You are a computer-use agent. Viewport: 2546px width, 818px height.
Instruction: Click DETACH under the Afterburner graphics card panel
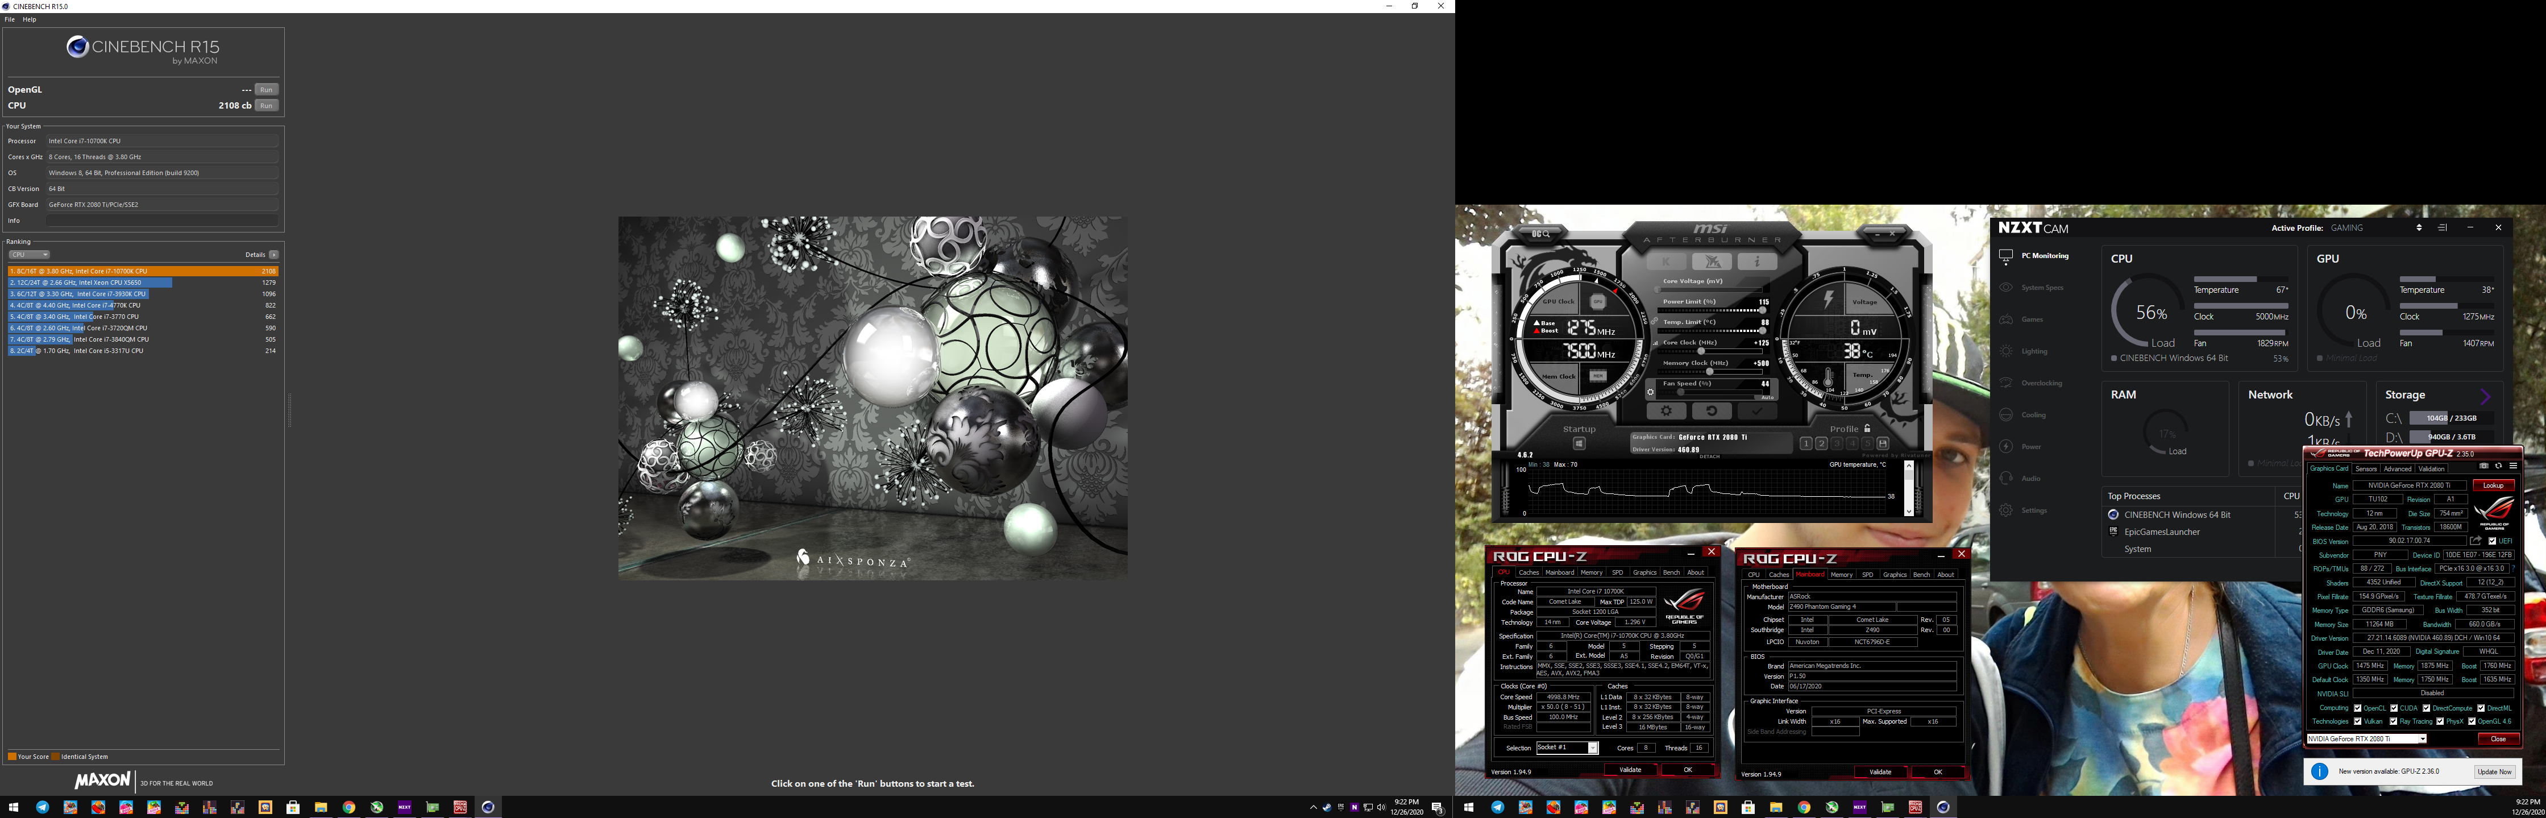click(1710, 456)
